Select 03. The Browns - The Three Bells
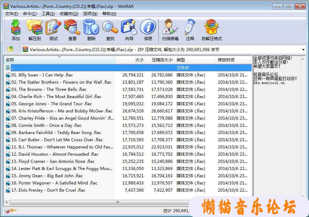The image size is (309, 217). 49,89
